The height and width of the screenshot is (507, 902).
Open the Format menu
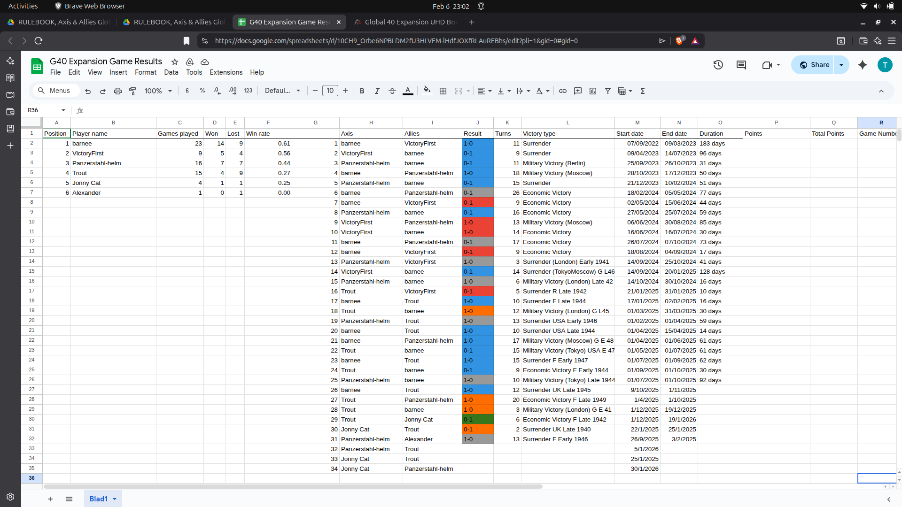145,72
